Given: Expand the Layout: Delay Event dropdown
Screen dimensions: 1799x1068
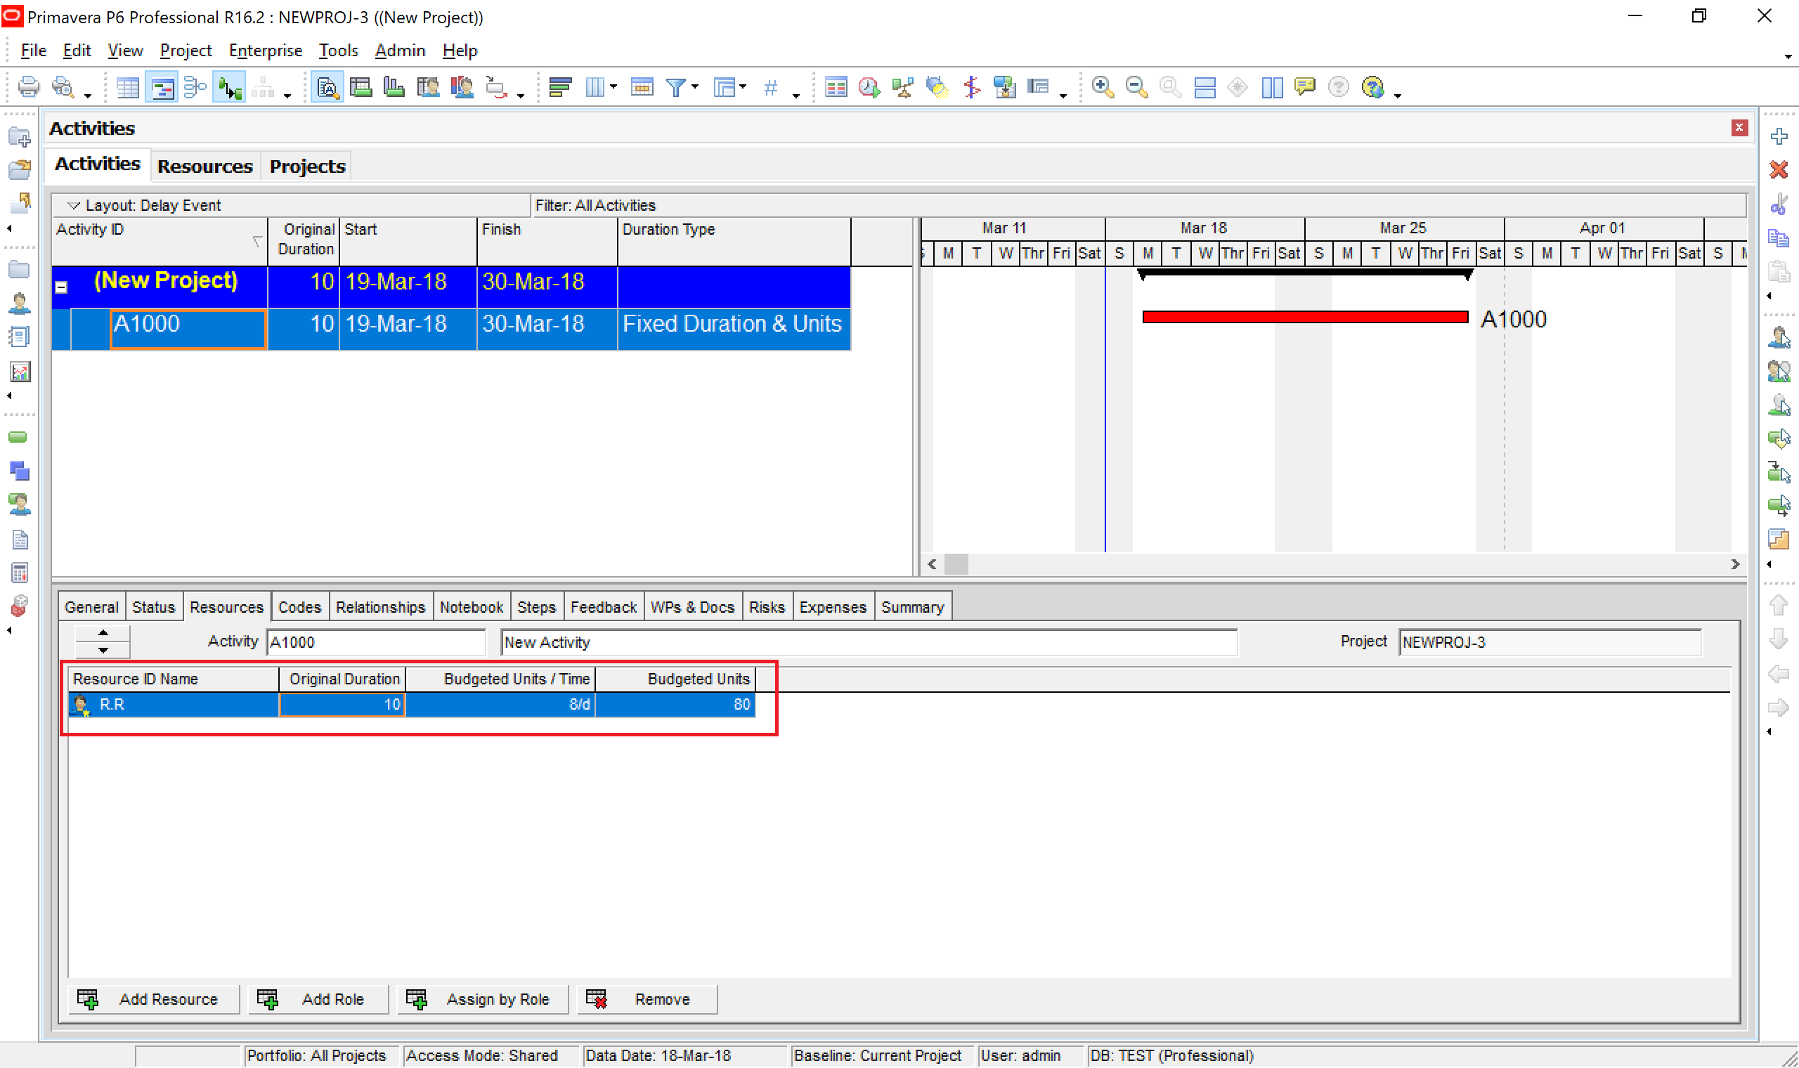Looking at the screenshot, I should point(73,205).
